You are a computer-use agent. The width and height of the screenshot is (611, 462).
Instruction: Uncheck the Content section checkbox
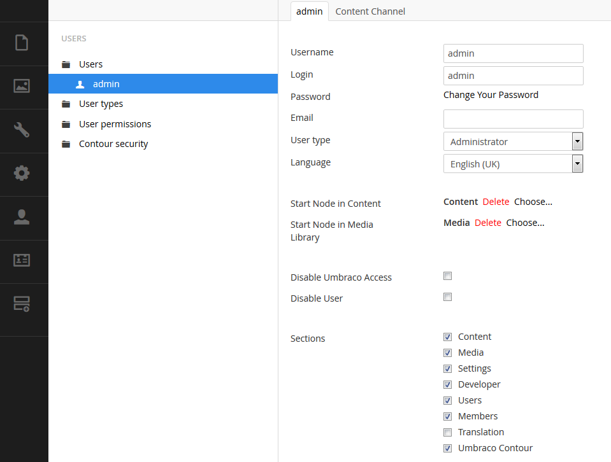448,337
